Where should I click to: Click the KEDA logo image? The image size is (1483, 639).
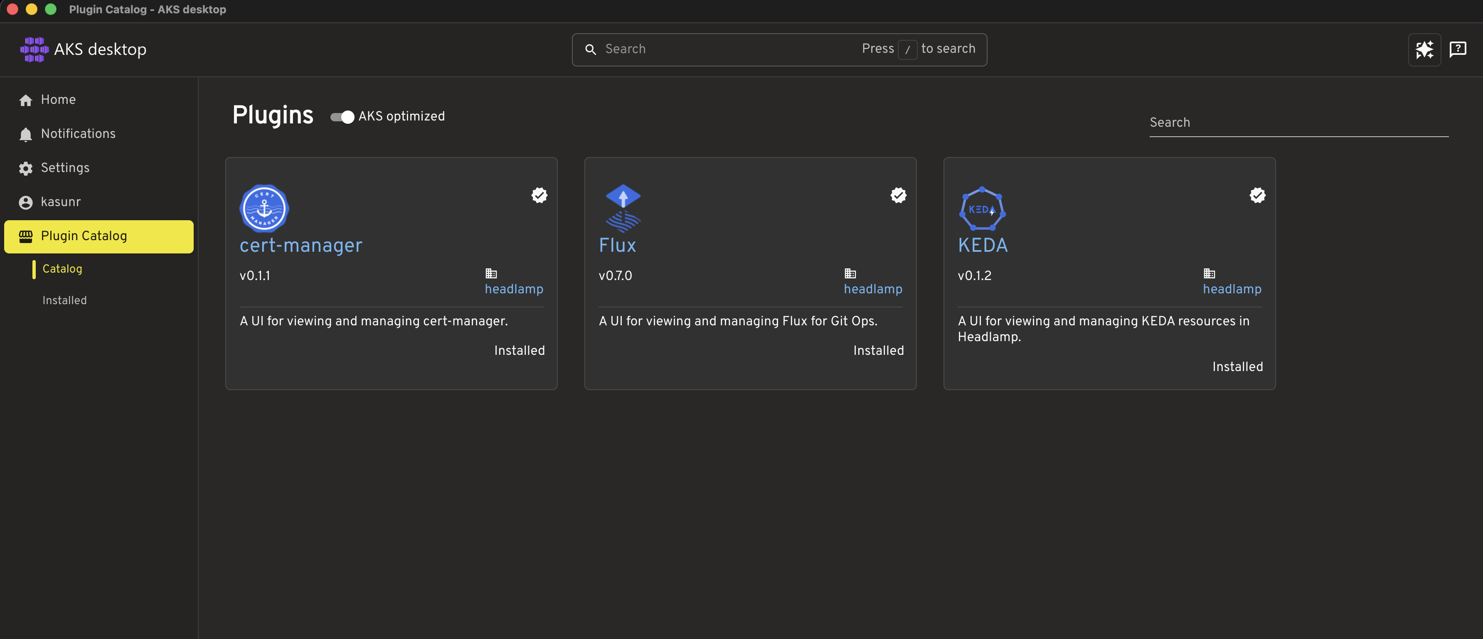(982, 209)
